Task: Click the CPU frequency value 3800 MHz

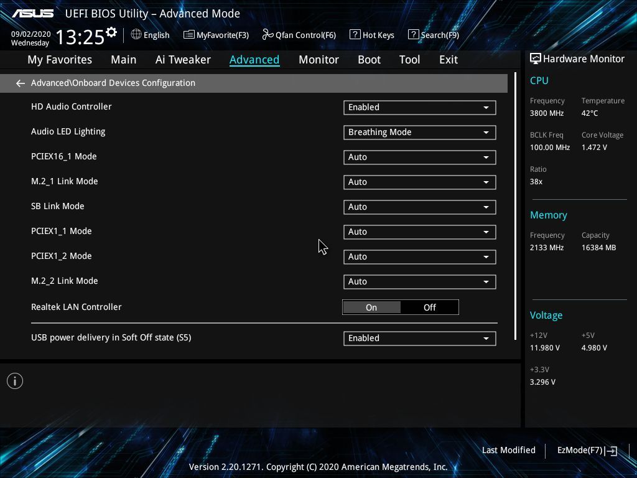Action: tap(547, 113)
